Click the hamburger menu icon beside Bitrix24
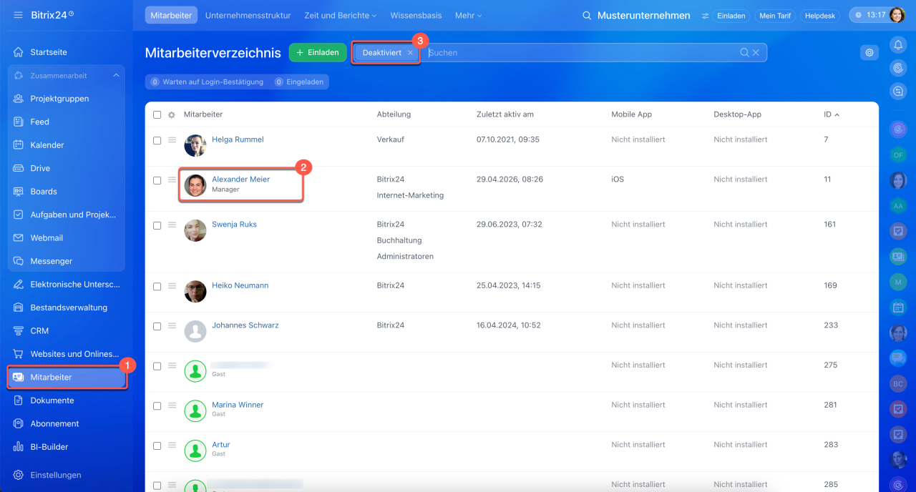916x492 pixels. pos(19,15)
